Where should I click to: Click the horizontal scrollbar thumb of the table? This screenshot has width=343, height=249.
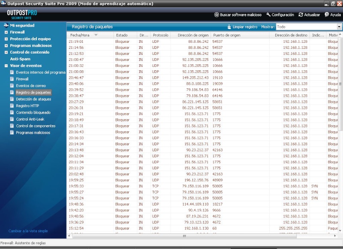tap(184, 236)
